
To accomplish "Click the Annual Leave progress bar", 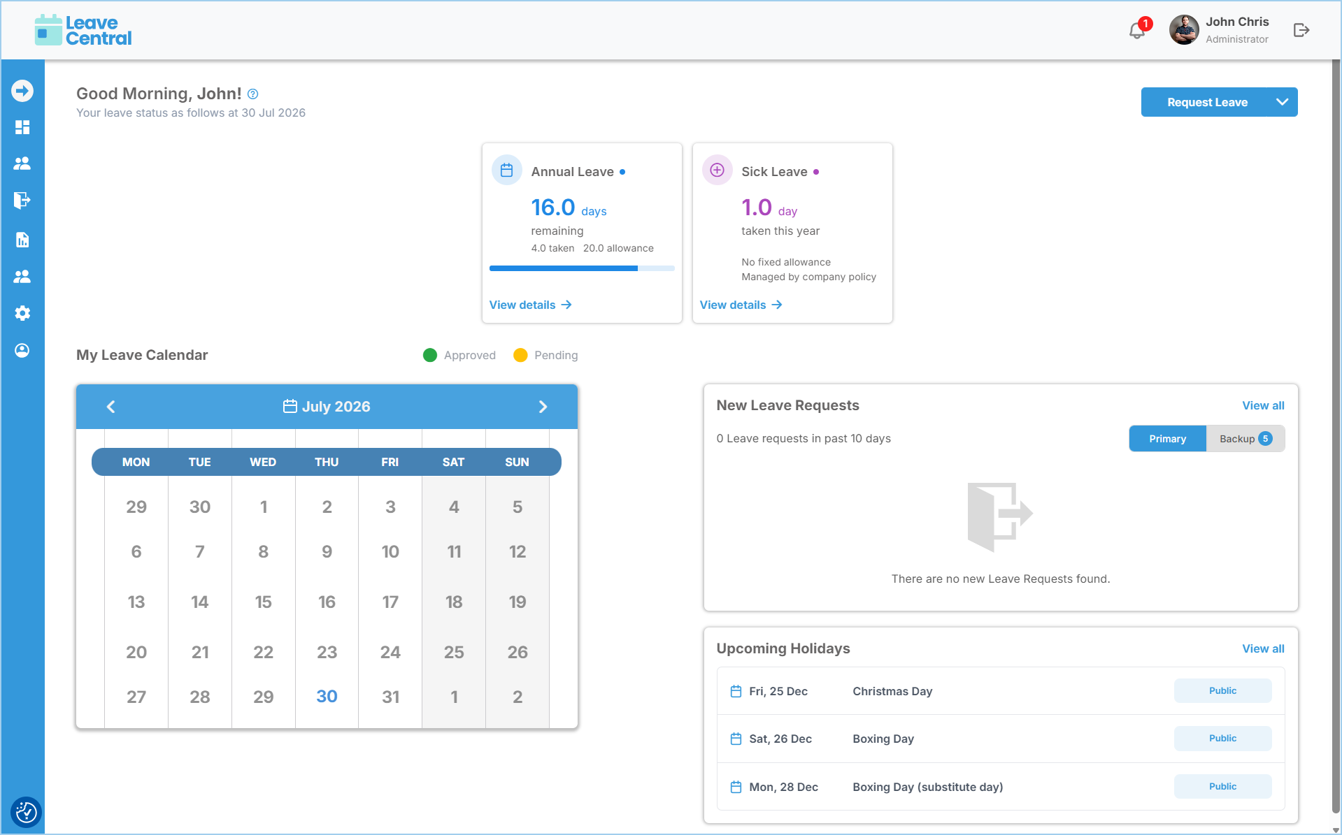I will [582, 268].
